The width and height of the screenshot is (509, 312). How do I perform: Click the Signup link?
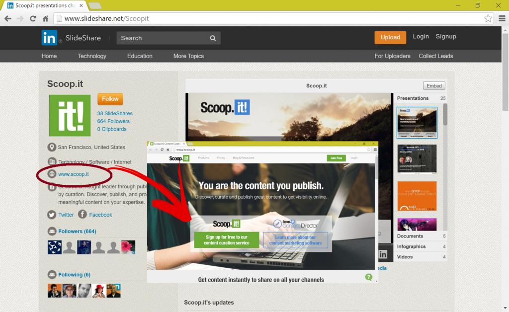(x=446, y=37)
